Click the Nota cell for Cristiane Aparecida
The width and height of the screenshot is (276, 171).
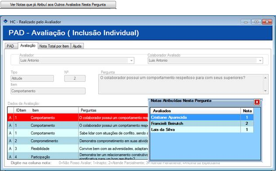click(x=247, y=117)
